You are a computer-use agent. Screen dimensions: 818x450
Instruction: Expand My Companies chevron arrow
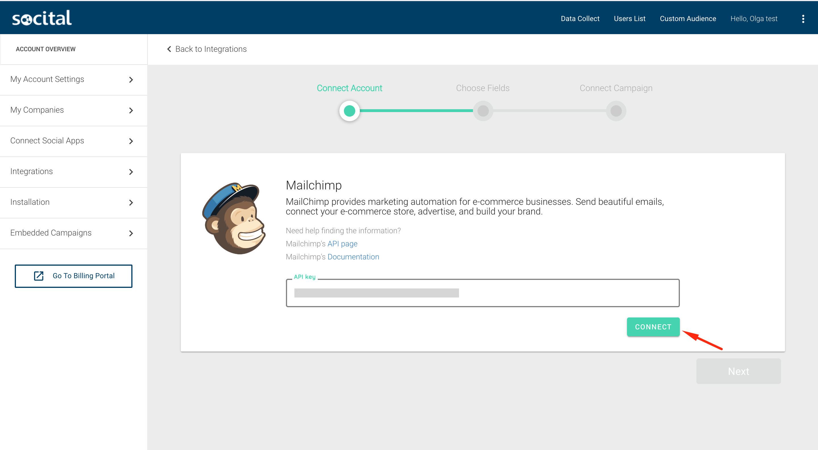point(131,111)
